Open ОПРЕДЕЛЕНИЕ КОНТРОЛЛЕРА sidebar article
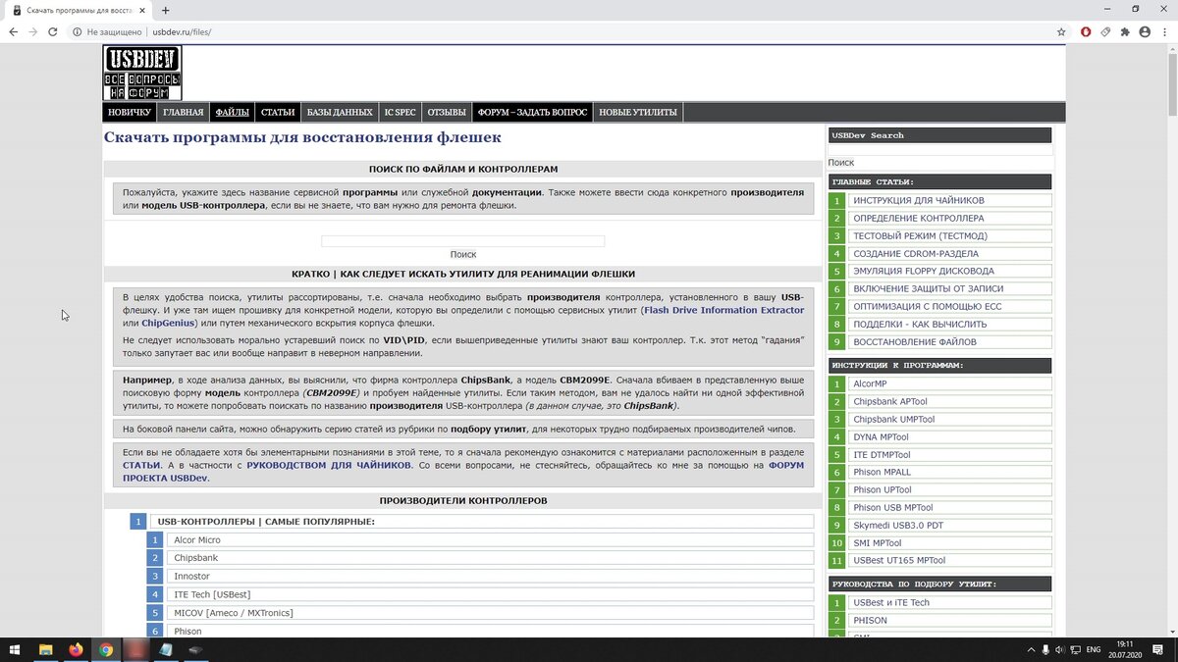 click(x=949, y=218)
